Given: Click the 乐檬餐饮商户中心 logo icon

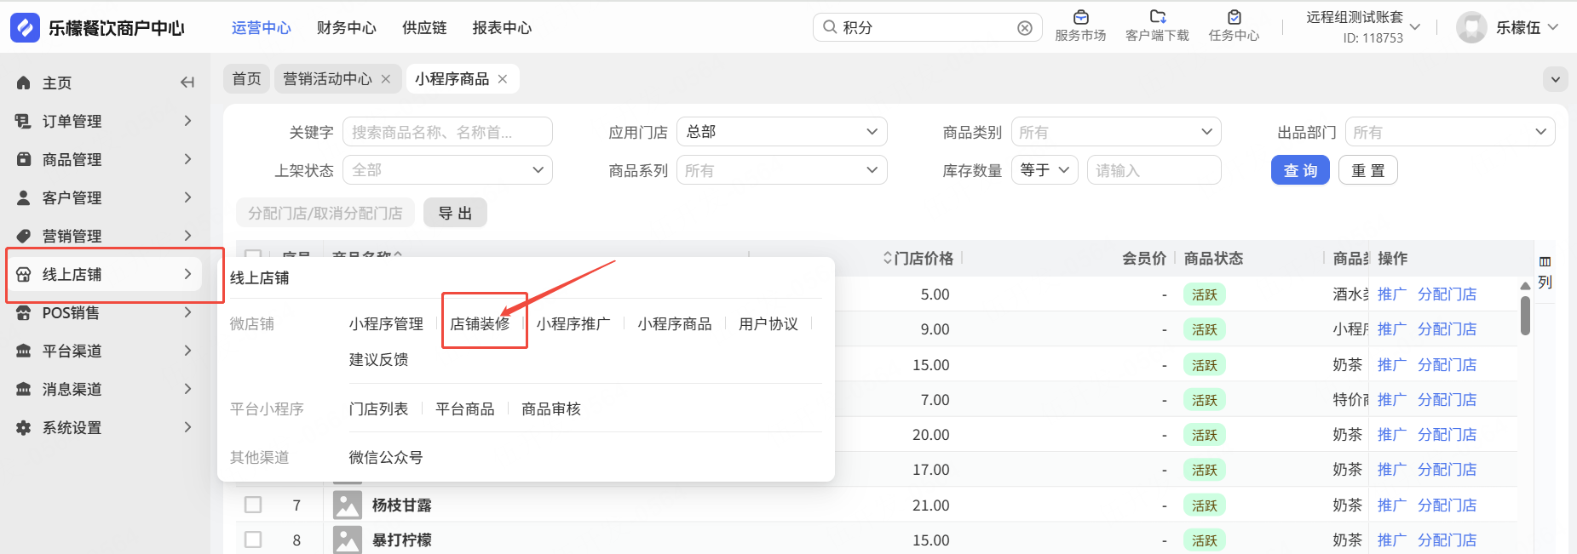Looking at the screenshot, I should 25,27.
